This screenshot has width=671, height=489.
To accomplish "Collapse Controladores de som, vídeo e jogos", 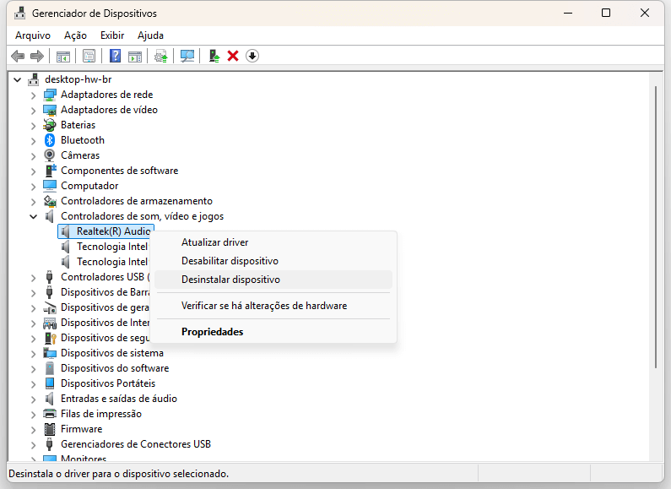I will coord(34,216).
